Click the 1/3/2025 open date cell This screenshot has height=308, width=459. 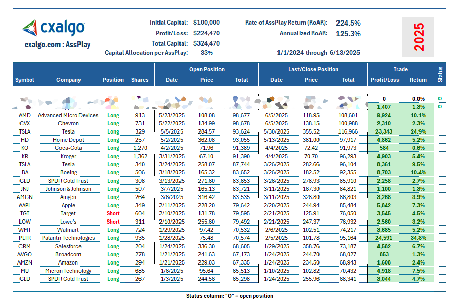[x=171, y=278]
